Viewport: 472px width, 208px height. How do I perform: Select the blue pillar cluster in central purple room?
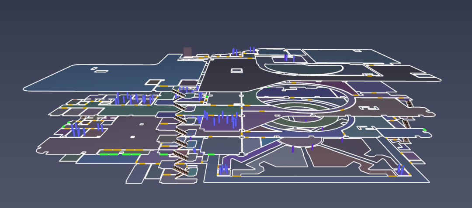pos(221,119)
